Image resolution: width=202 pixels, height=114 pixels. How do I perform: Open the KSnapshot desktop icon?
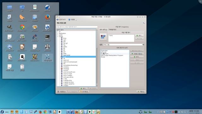10,48
